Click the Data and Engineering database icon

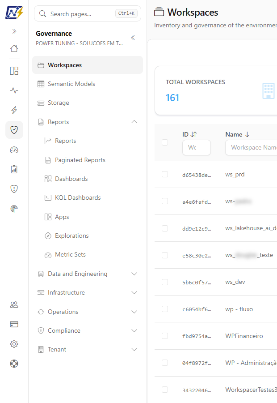(x=41, y=274)
